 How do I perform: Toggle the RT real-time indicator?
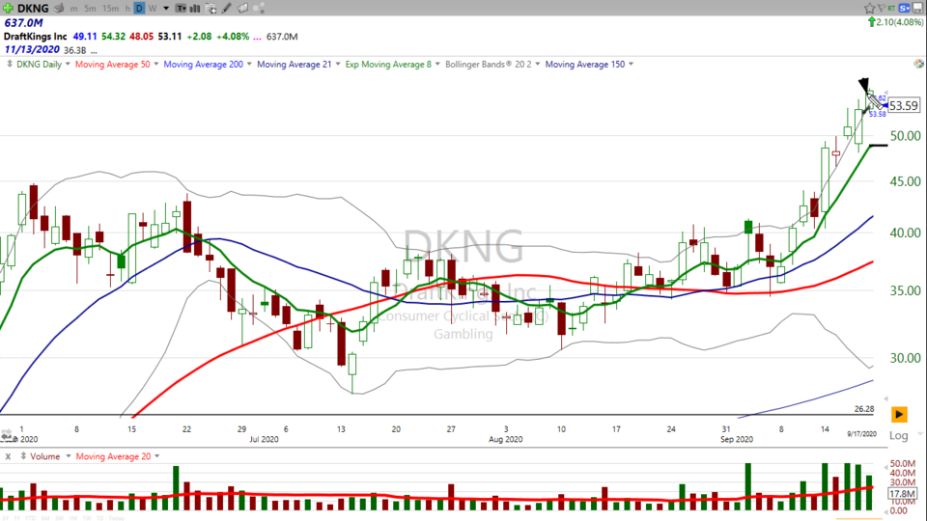coord(891,9)
